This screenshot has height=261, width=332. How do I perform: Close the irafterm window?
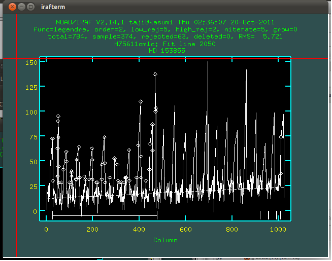[x=12, y=7]
